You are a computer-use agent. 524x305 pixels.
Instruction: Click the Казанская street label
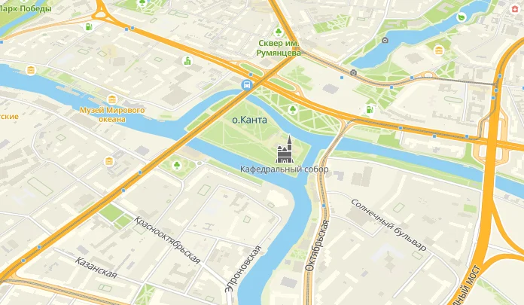coord(96,267)
